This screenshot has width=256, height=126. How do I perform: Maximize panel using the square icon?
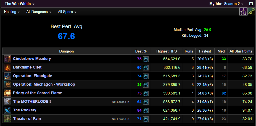pos(251,4)
